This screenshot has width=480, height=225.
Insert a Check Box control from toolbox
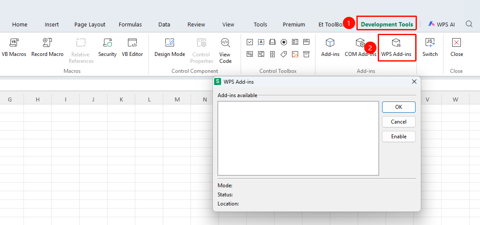[x=250, y=42]
